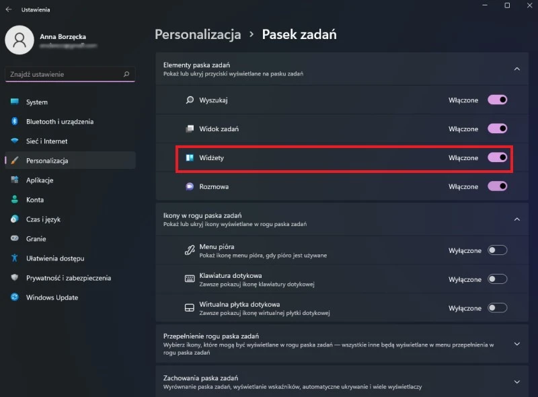Screen dimensions: 538x397
Task: Click the Windows Update sidebar icon
Action: pos(14,297)
